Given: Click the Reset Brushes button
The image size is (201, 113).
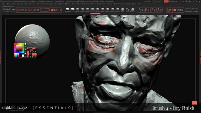Looking at the screenshot, I should (22, 10).
